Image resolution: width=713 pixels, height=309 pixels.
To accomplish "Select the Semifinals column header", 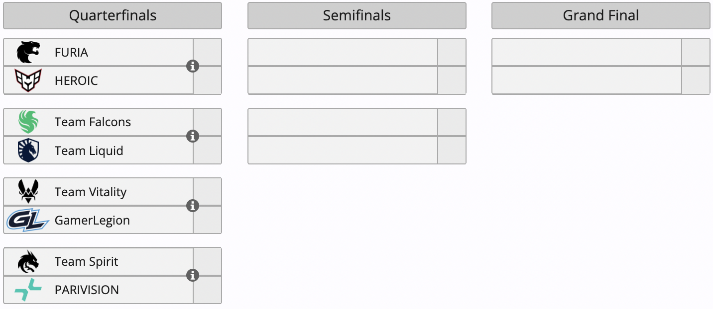I will pos(356,16).
